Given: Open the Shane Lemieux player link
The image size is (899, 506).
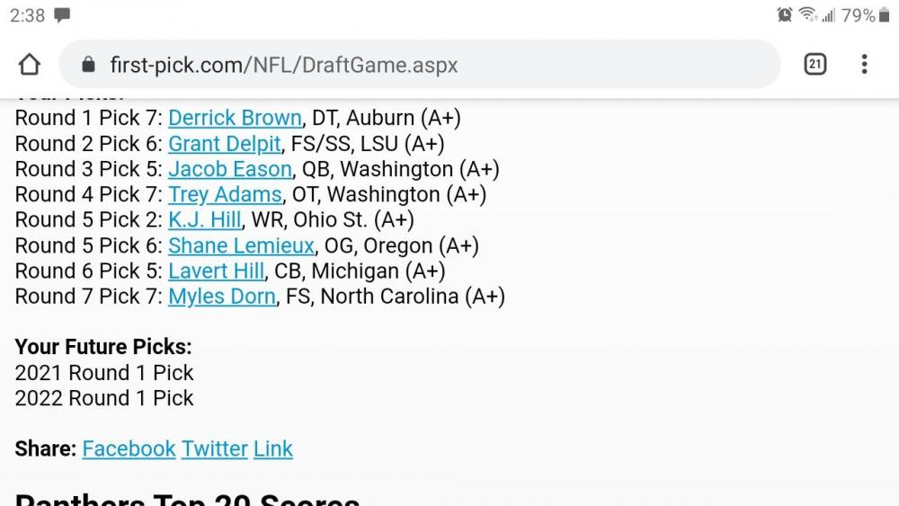Looking at the screenshot, I should (241, 245).
